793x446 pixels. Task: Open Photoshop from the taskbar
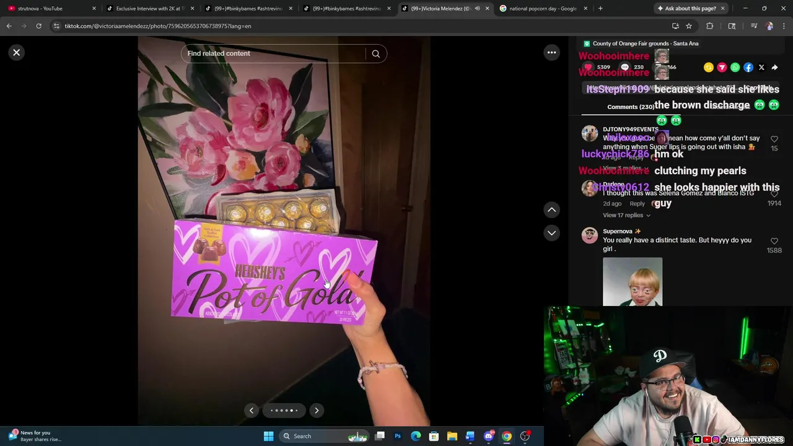[398, 436]
